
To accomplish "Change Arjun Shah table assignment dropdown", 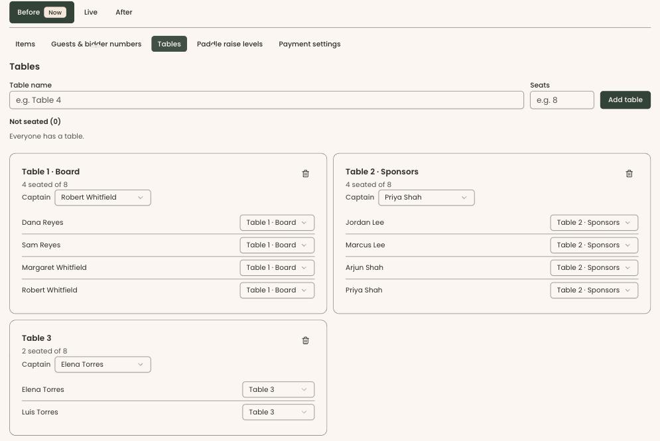I will [x=594, y=268].
